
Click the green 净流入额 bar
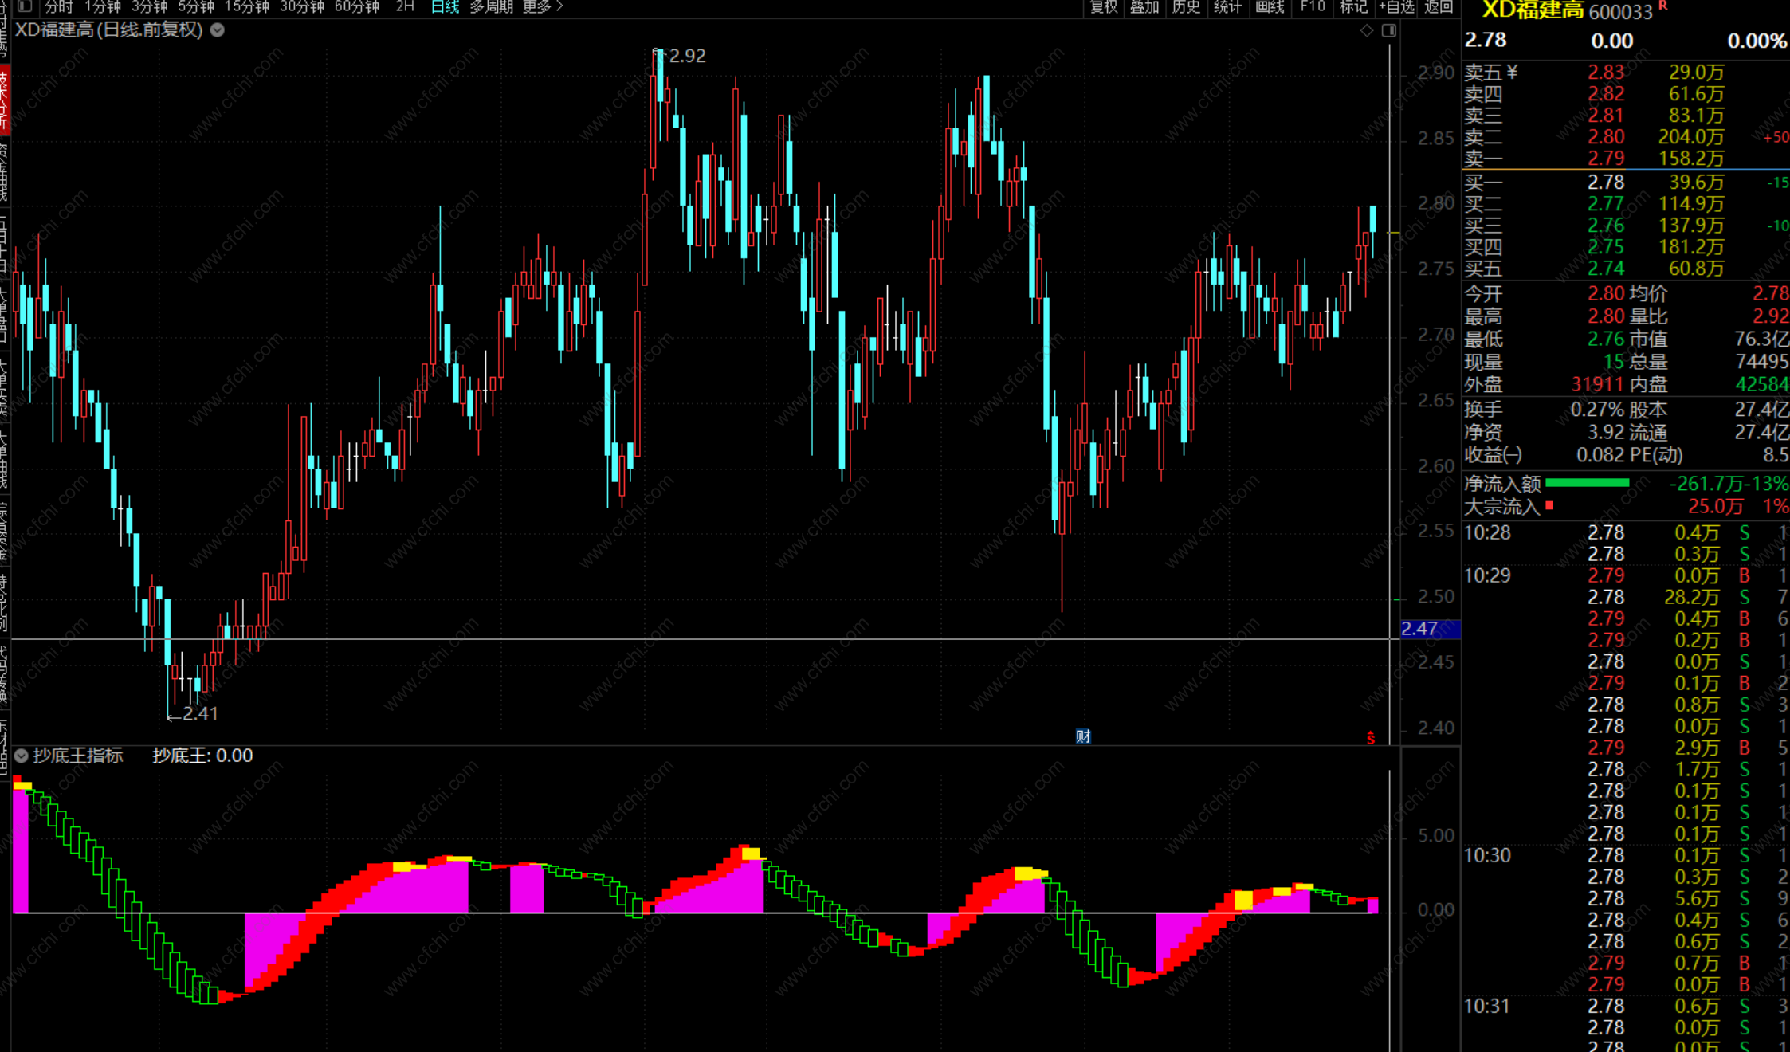coord(1587,483)
